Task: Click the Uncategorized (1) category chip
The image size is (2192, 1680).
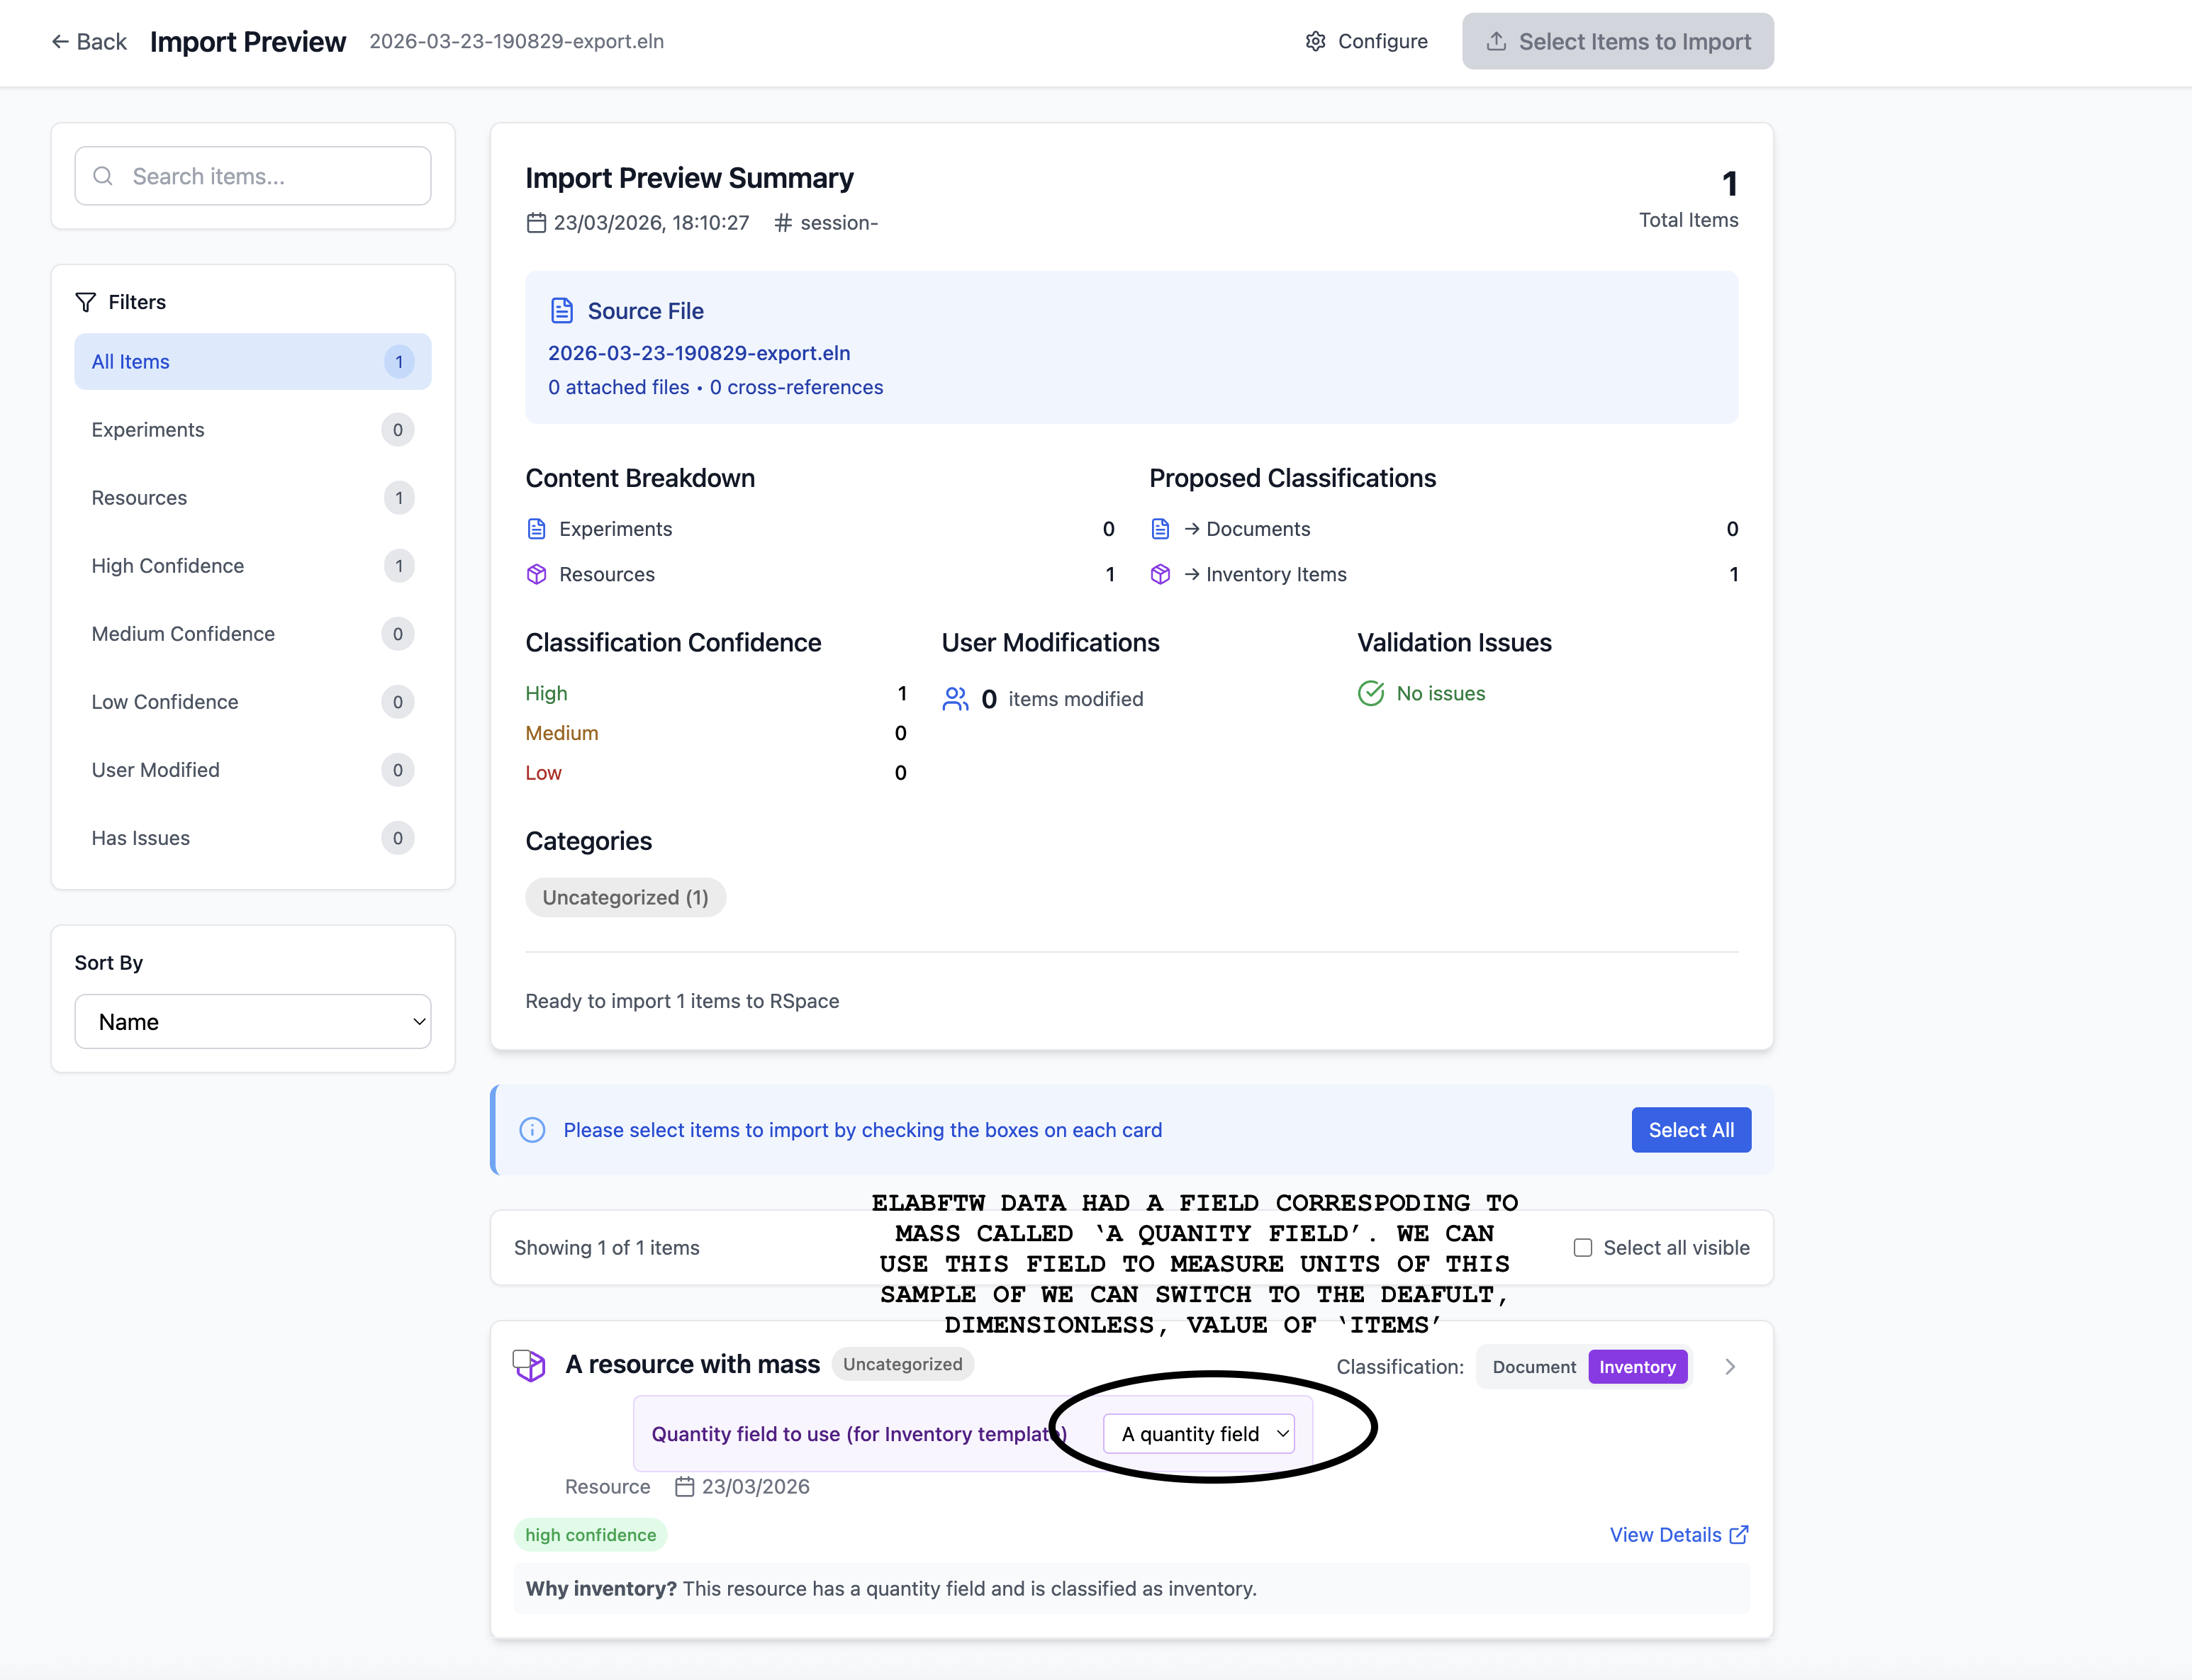Action: click(x=625, y=897)
